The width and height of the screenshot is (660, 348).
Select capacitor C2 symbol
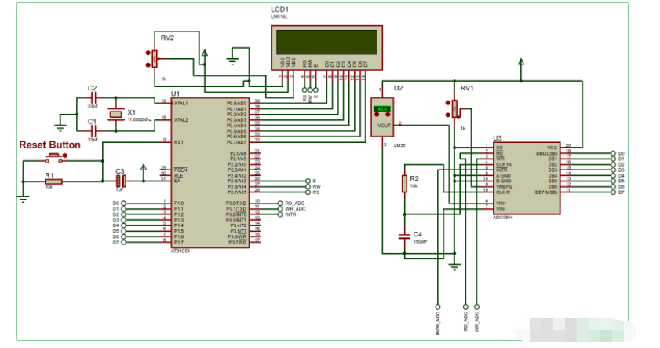tap(93, 97)
